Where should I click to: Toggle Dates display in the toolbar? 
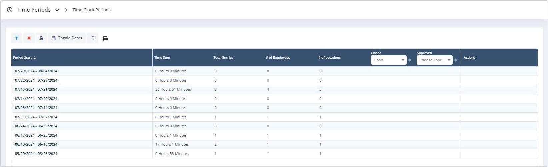pos(67,38)
